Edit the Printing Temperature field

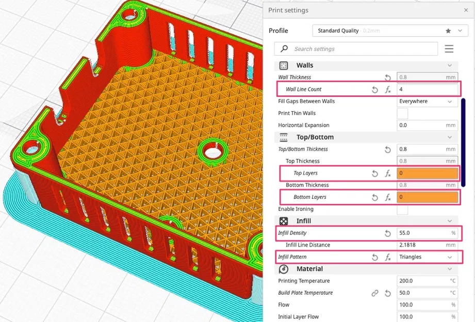(x=428, y=281)
